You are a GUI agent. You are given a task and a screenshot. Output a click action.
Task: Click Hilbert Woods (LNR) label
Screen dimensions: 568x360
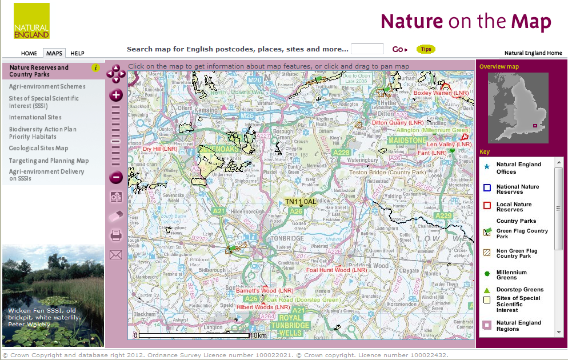(x=263, y=307)
